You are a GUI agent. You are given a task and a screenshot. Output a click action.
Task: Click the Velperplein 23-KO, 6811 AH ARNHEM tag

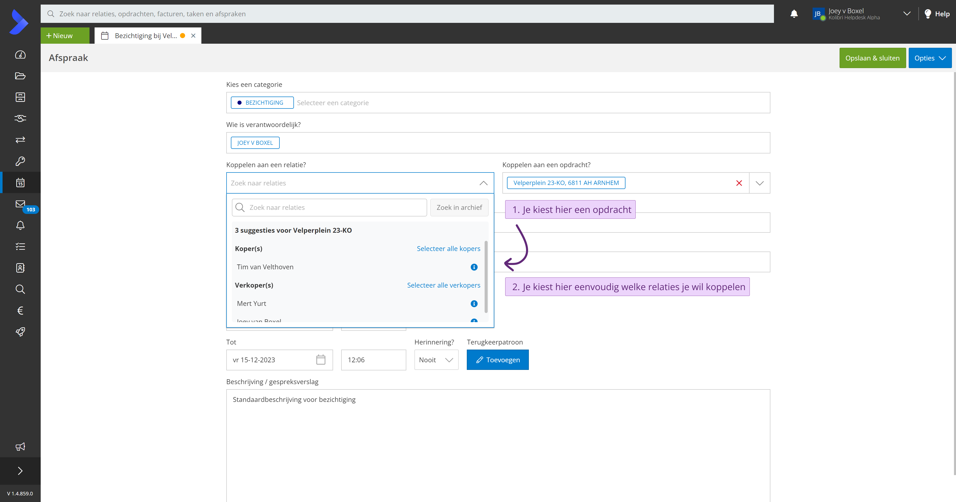(566, 183)
